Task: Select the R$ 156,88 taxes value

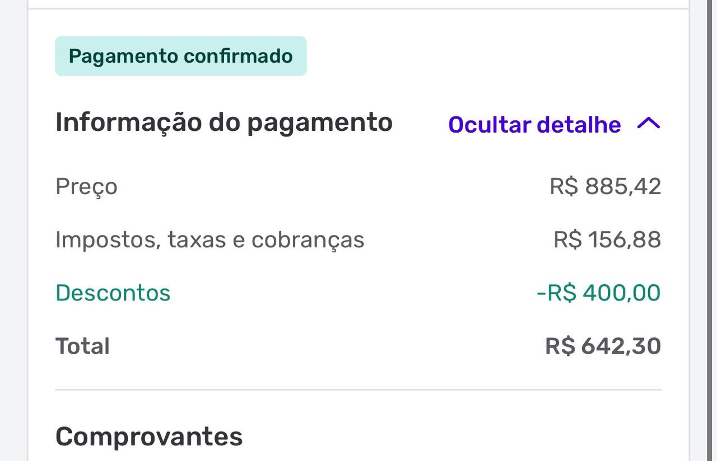Action: [x=606, y=239]
